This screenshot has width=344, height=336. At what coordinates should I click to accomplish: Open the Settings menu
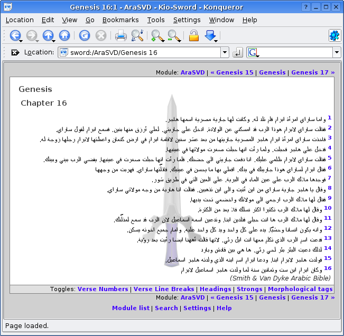coord(187,20)
